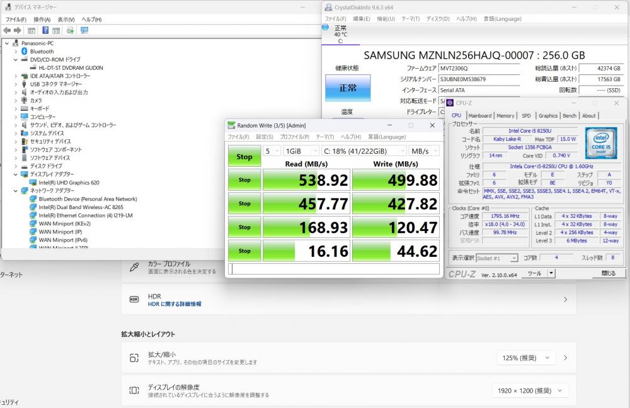Click the large Stop button for all tests
The image size is (630, 408).
pyautogui.click(x=244, y=156)
